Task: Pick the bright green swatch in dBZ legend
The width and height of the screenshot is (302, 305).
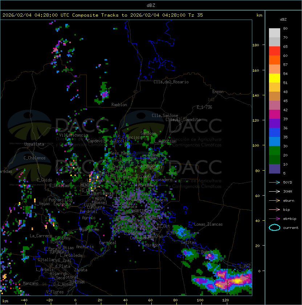Action: (x=274, y=150)
